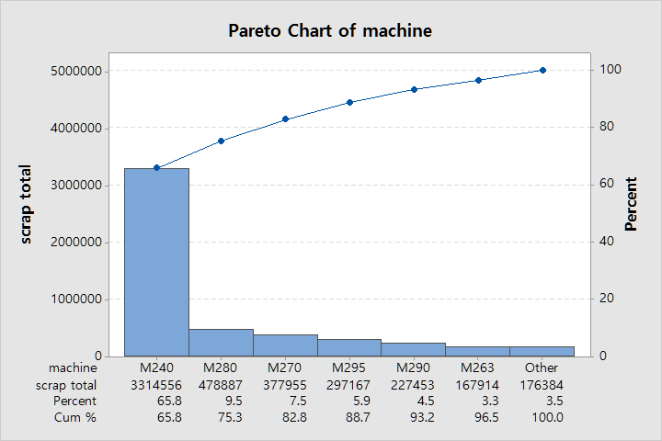
Task: Click the "scrap total" left axis label
Action: coord(27,204)
